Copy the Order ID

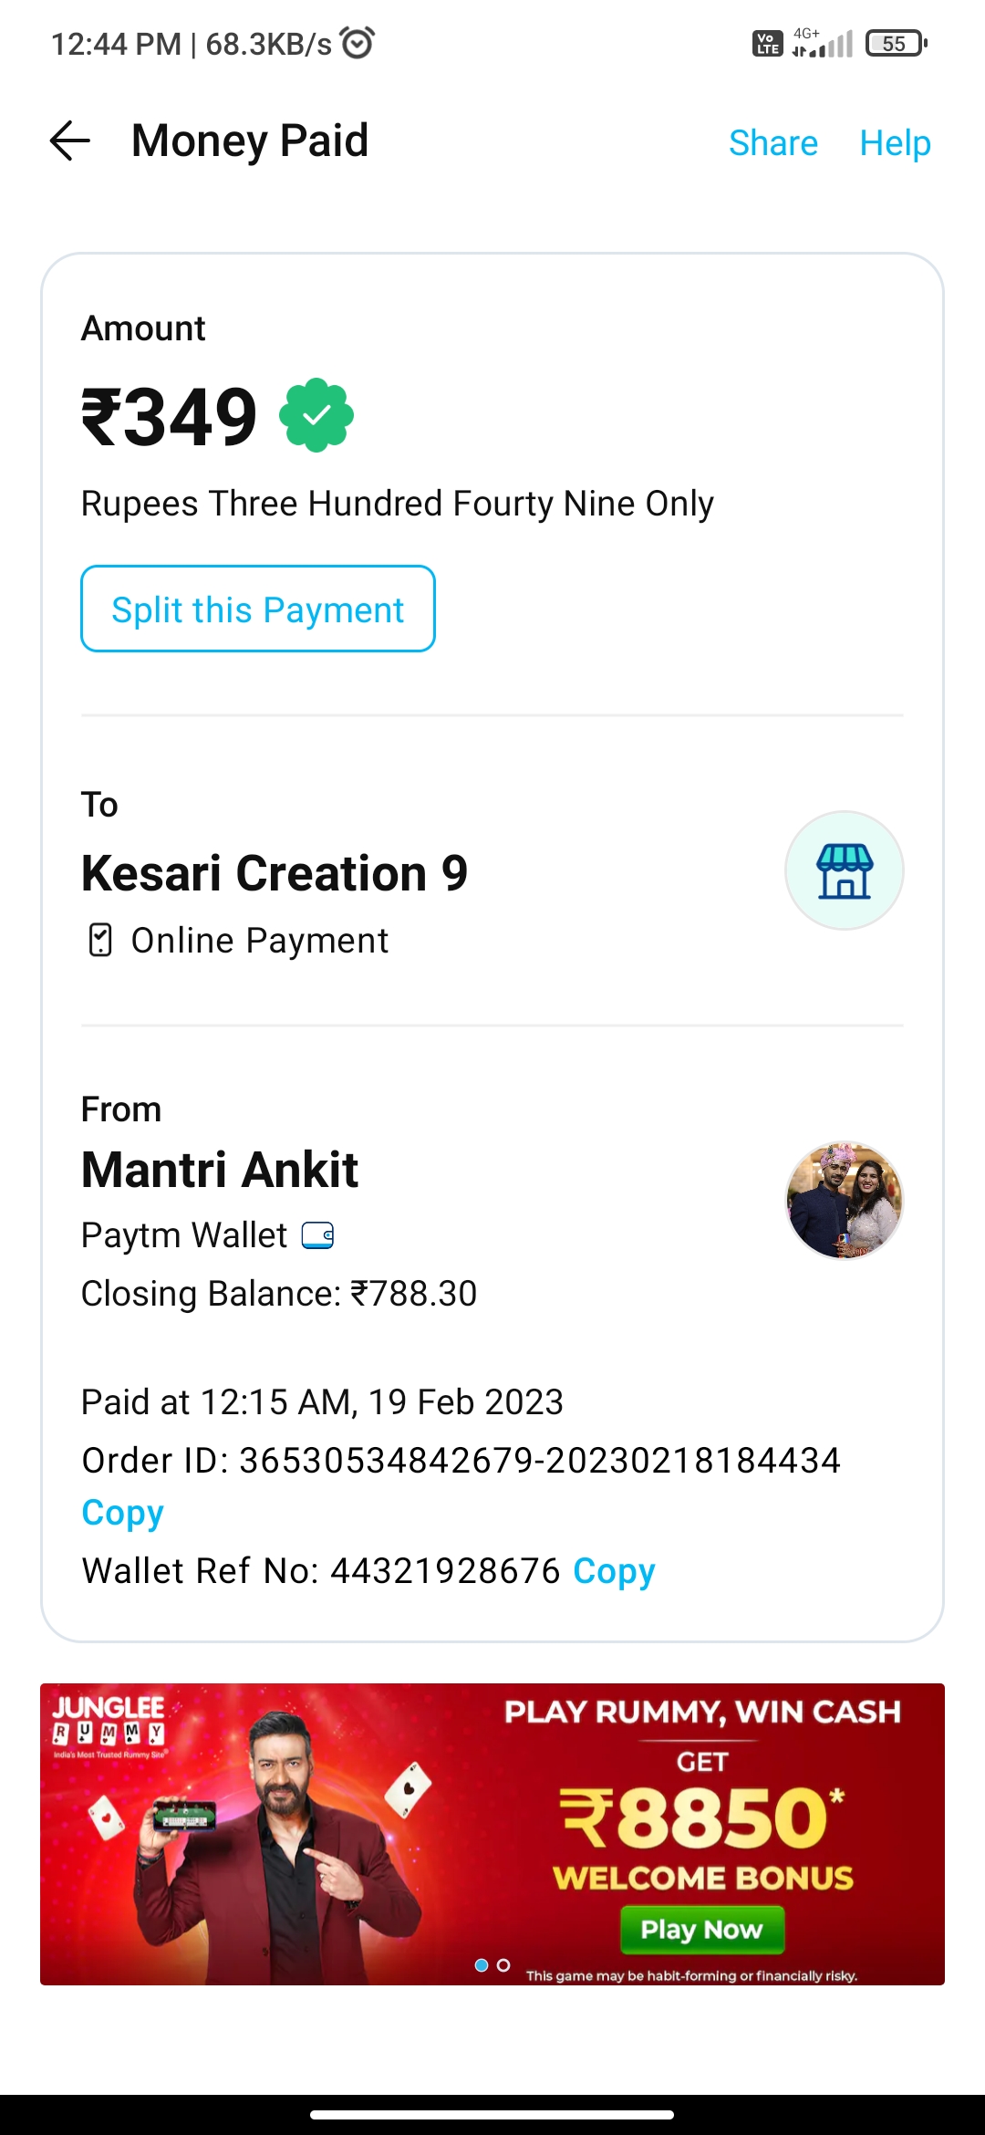coord(122,1513)
